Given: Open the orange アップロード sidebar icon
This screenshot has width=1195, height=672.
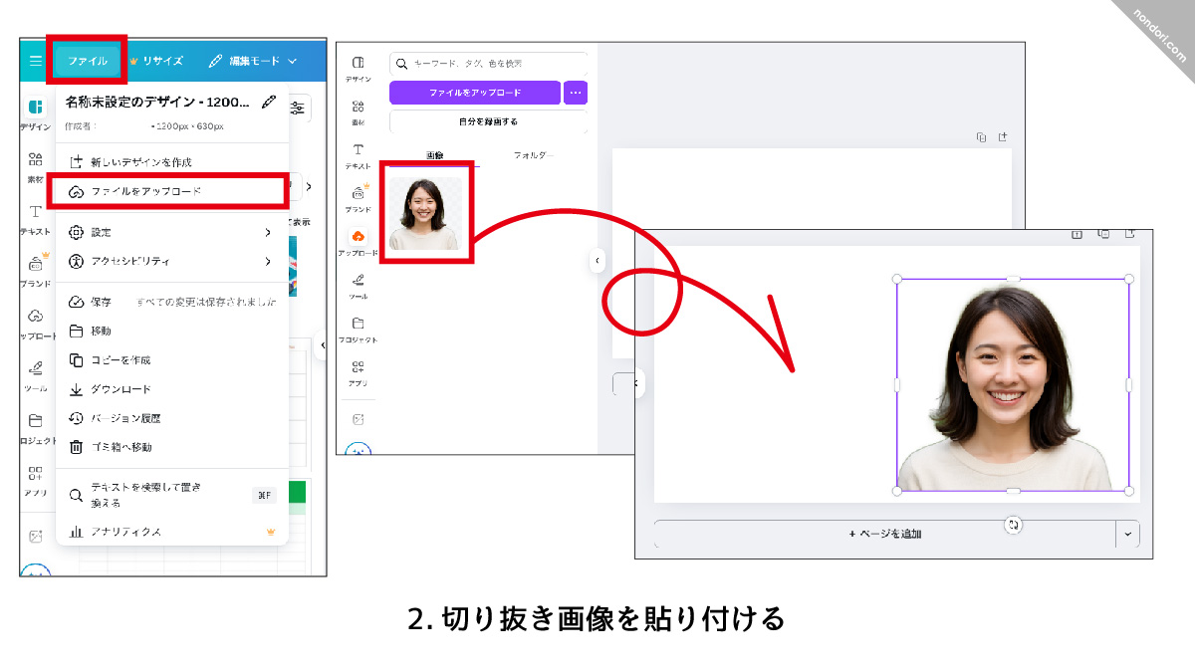Looking at the screenshot, I should click(358, 237).
